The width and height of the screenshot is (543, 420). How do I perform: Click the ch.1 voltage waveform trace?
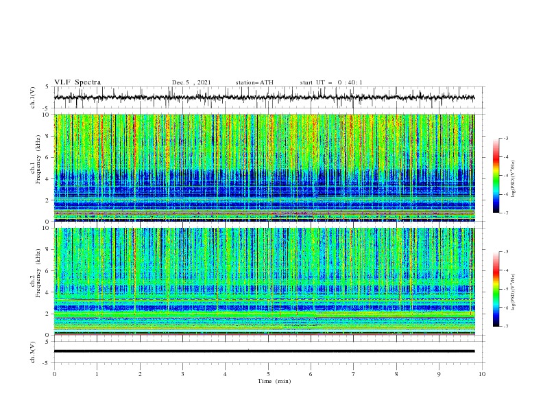pyautogui.click(x=264, y=97)
